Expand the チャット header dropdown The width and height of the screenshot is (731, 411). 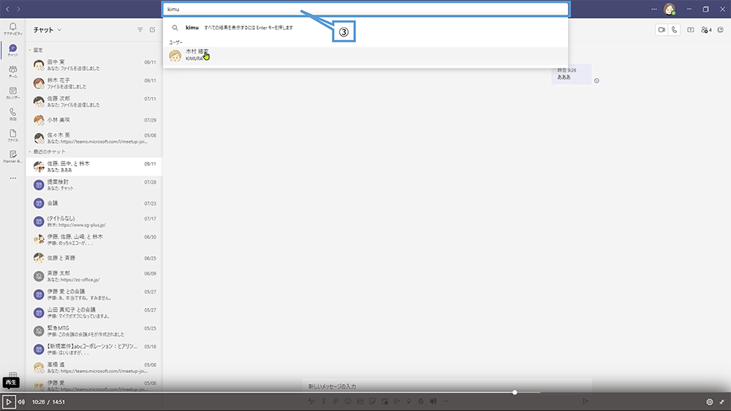[59, 30]
